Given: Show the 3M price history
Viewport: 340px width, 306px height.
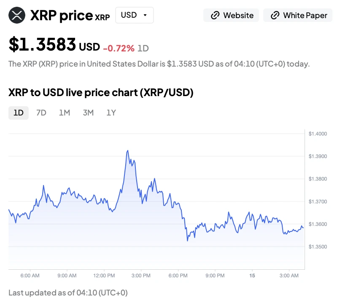Looking at the screenshot, I should pyautogui.click(x=88, y=113).
